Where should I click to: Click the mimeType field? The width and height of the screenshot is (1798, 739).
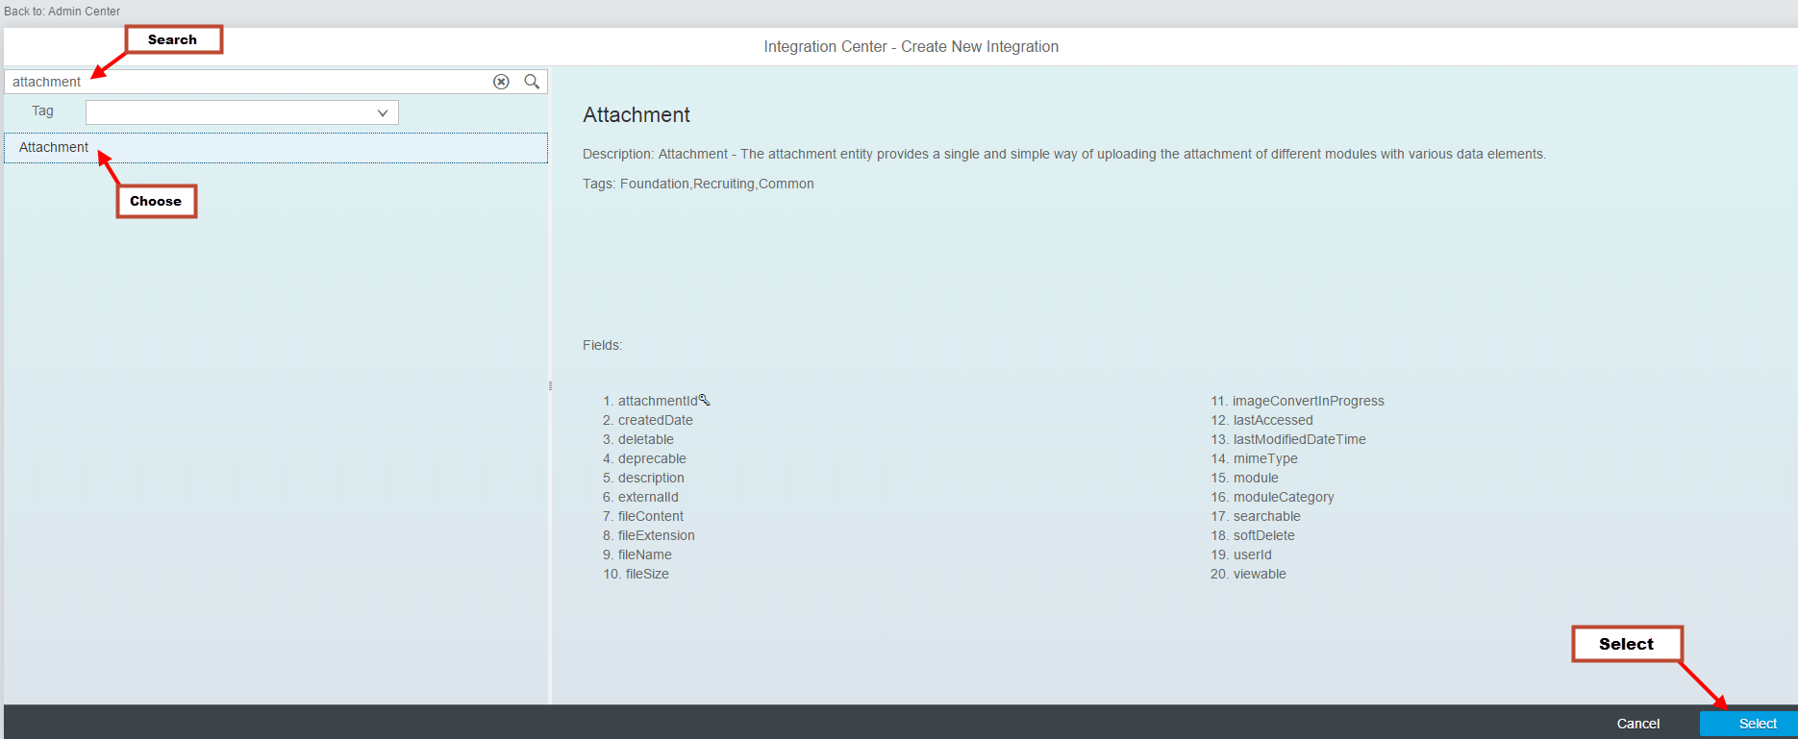pos(1265,458)
